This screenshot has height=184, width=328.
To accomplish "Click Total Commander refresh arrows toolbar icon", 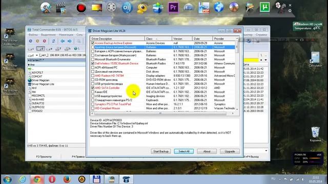I will 53,41.
